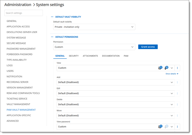
Task: Open the three-dot menu for Add permission
Action: pyautogui.click(x=177, y=82)
